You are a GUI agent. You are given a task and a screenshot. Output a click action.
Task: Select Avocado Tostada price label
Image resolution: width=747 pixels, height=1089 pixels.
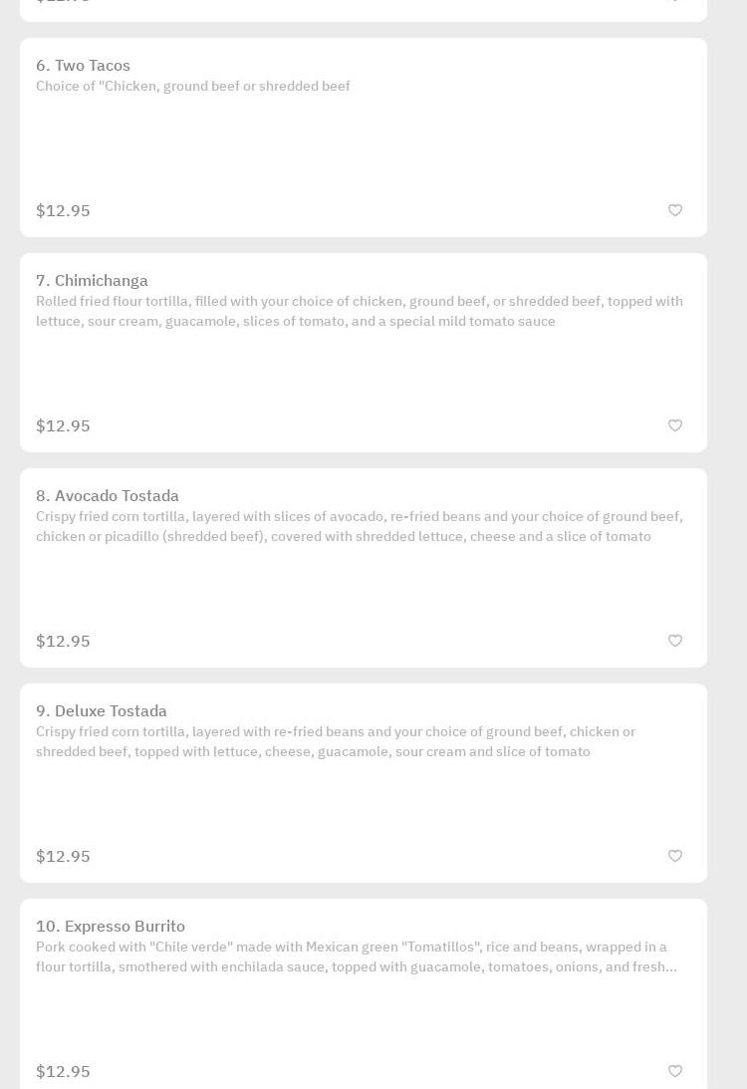(x=63, y=642)
